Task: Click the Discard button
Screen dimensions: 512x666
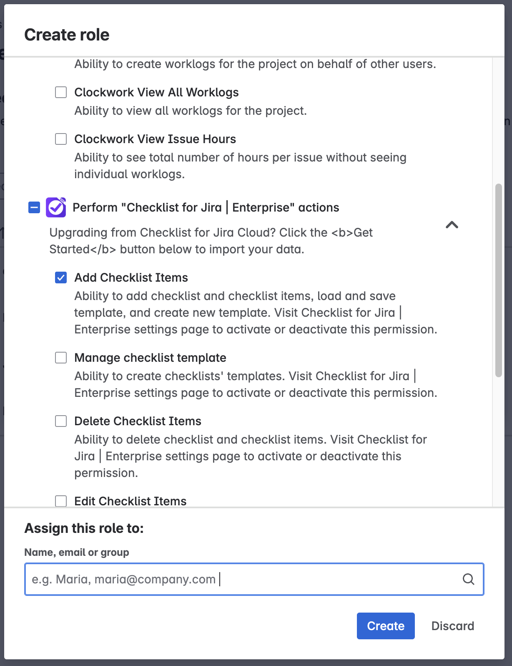Action: [x=452, y=626]
